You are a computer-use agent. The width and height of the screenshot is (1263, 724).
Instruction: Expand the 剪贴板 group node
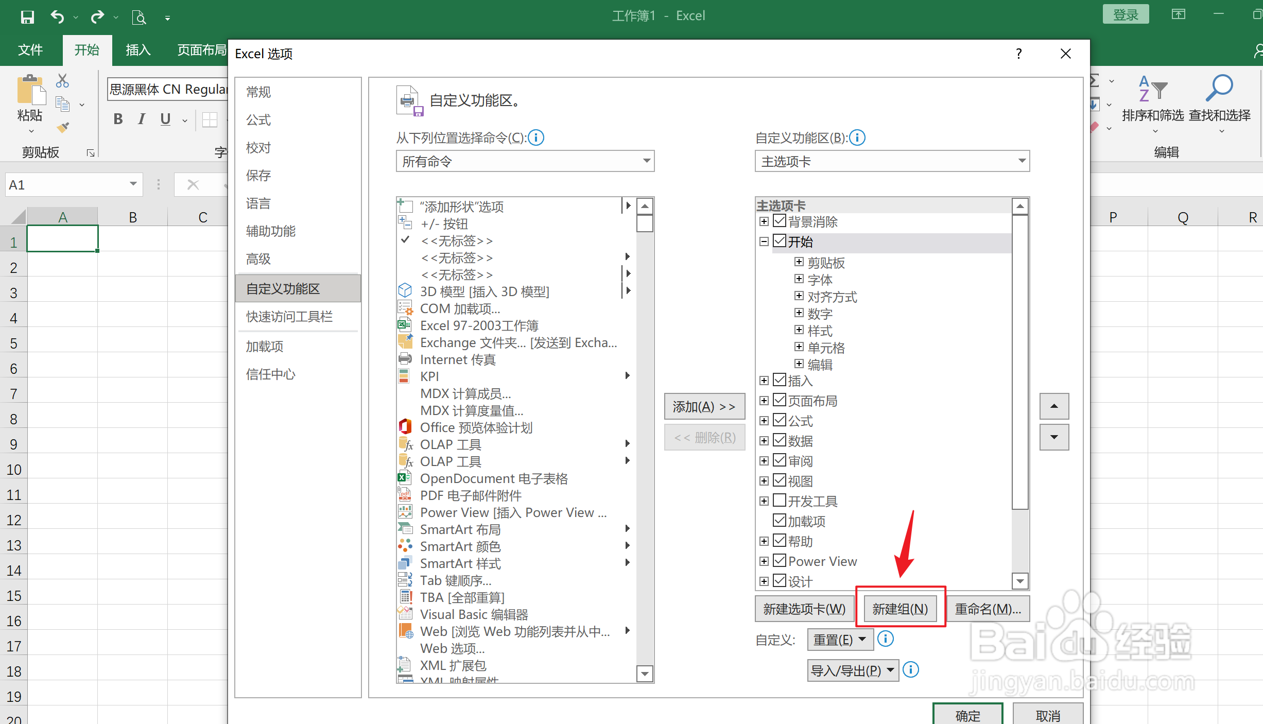tap(799, 262)
